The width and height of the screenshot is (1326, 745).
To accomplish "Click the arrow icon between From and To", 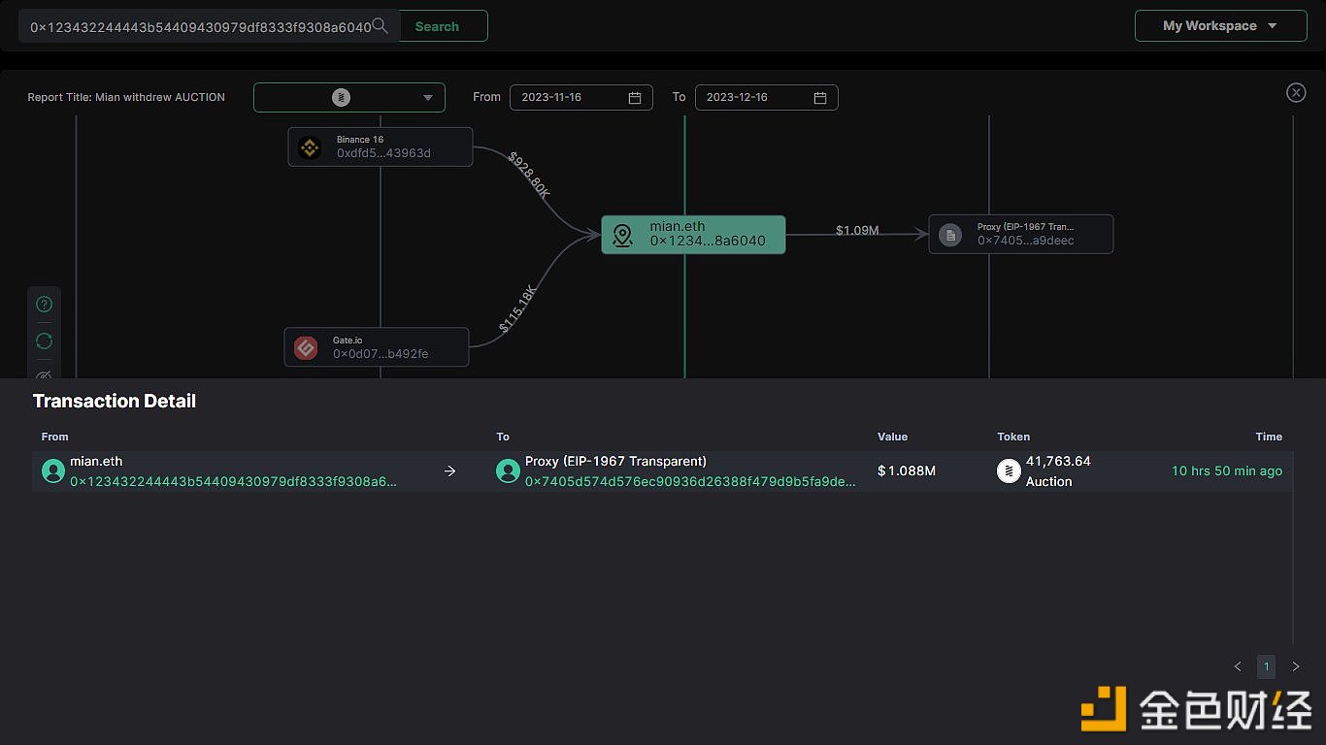I will [449, 471].
